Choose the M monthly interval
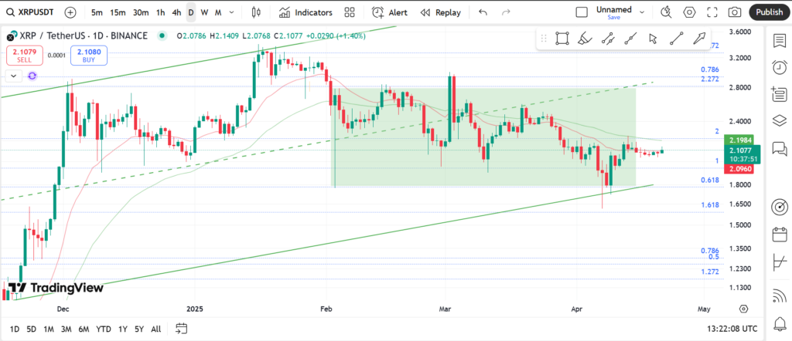The height and width of the screenshot is (341, 792). tap(217, 12)
